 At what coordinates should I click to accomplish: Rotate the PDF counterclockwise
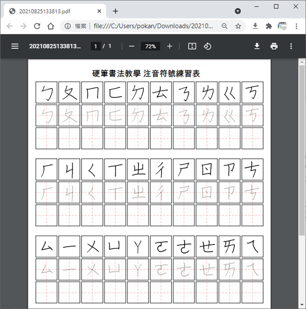[x=207, y=46]
